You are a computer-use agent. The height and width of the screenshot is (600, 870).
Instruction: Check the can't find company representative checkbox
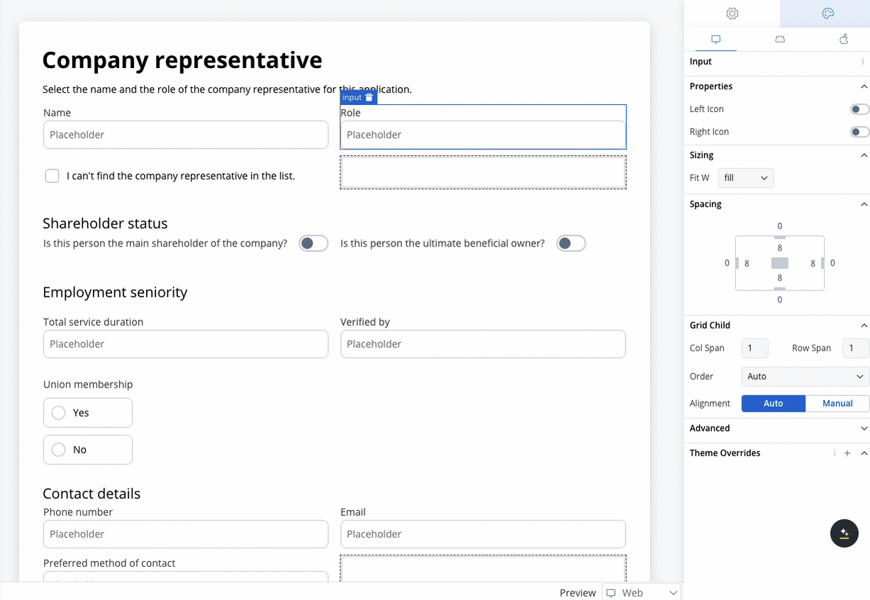point(52,176)
